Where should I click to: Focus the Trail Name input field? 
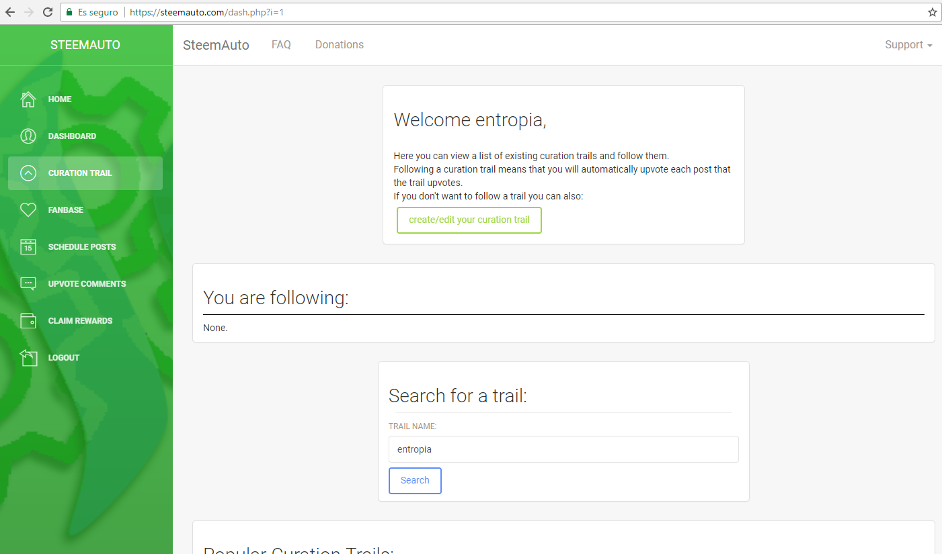[x=563, y=449]
